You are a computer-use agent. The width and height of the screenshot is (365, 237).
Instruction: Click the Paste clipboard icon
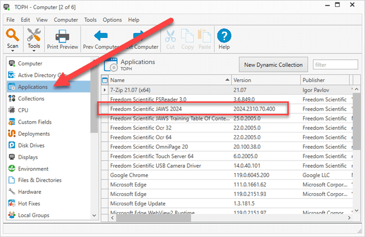point(204,36)
